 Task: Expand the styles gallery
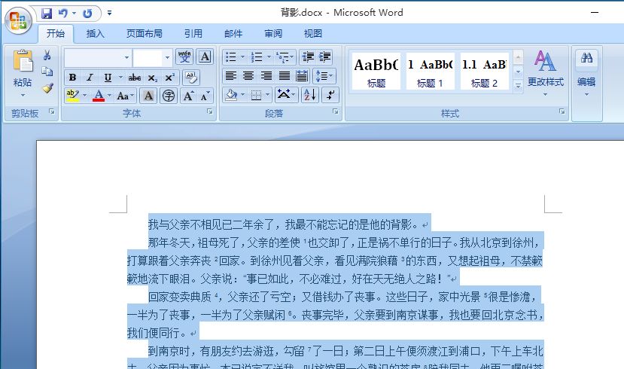(518, 86)
